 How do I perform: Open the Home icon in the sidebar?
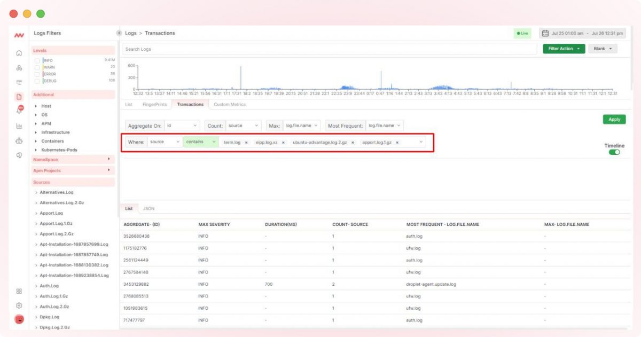[x=19, y=53]
